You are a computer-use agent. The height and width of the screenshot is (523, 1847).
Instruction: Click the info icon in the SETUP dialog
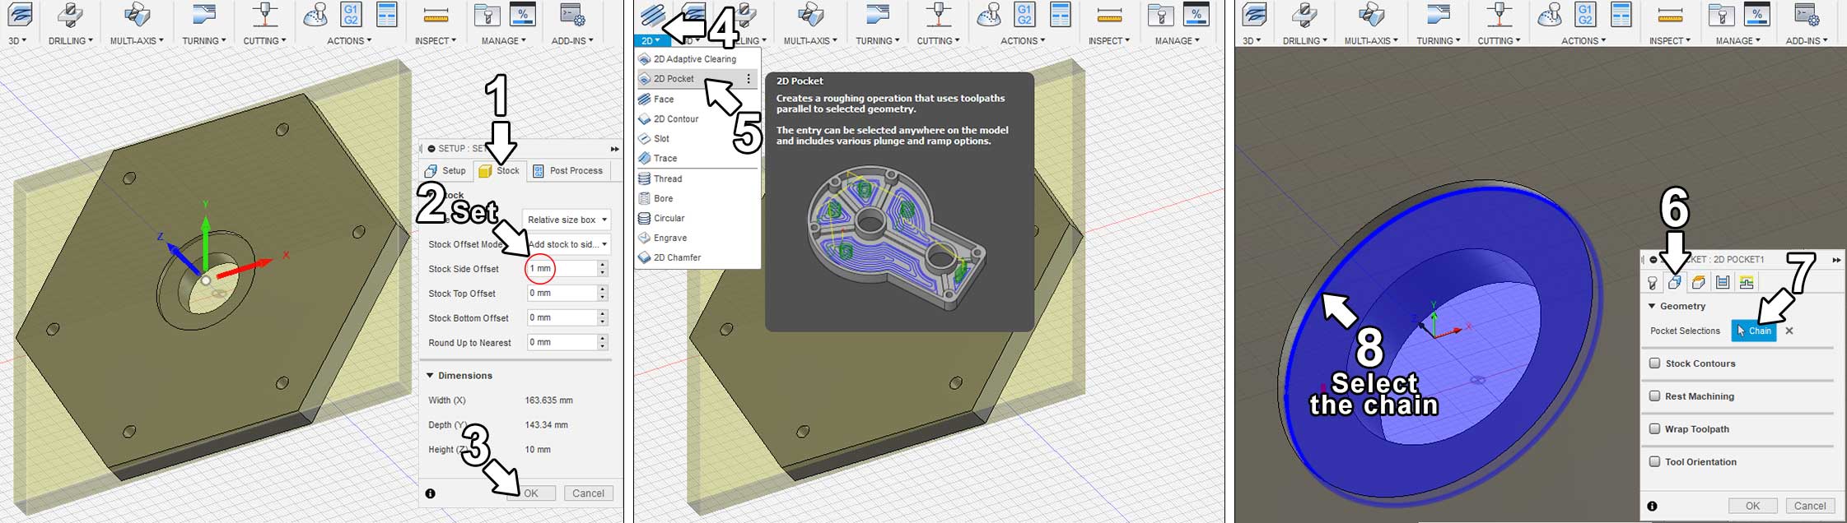tap(431, 493)
